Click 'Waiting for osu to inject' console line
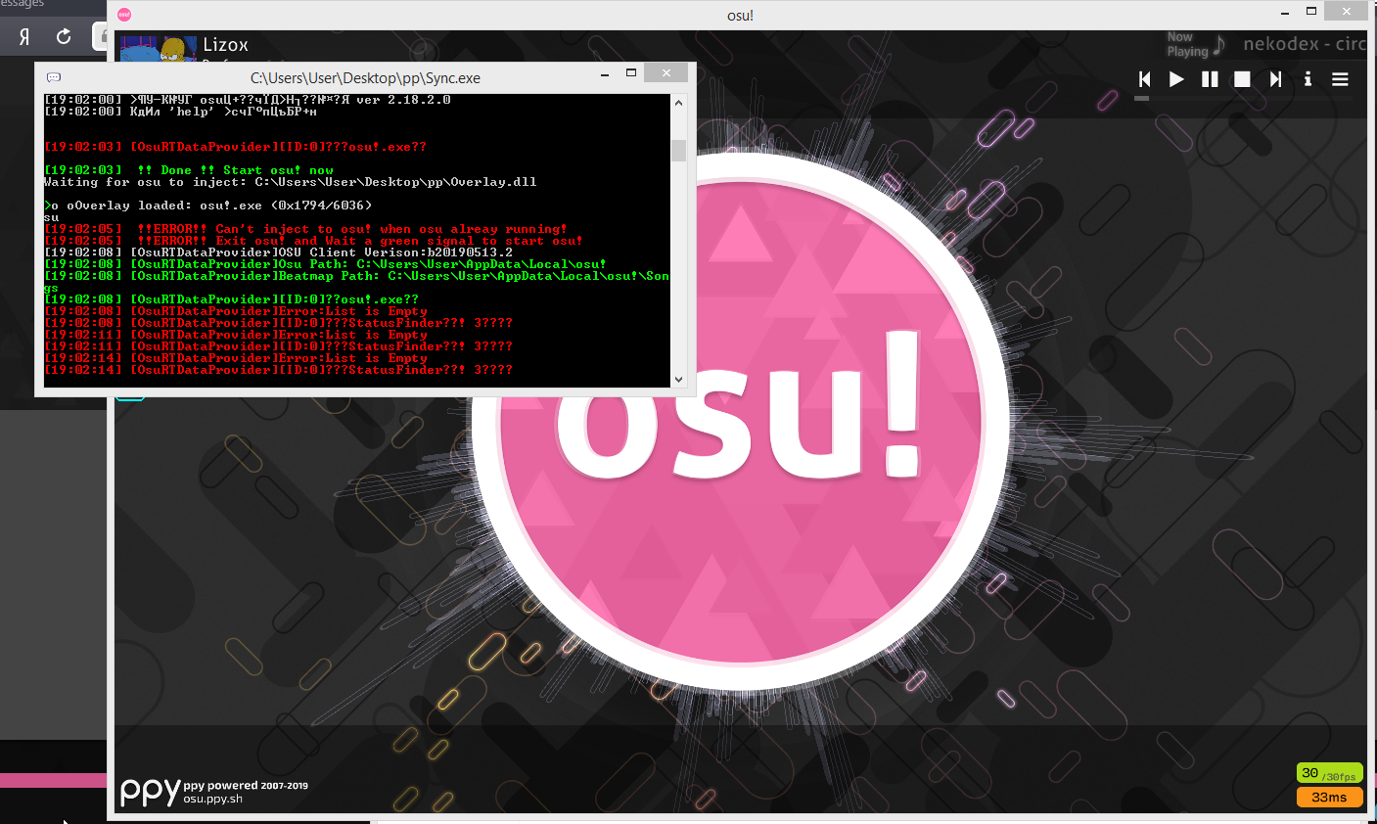The width and height of the screenshot is (1377, 824). (290, 182)
